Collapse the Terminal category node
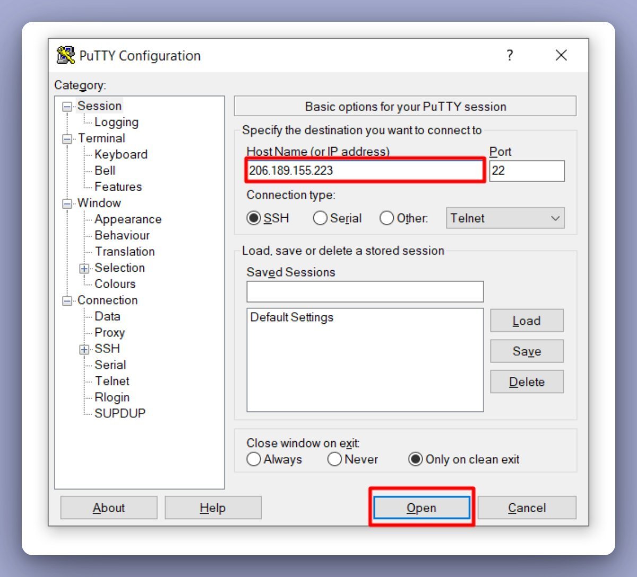Image resolution: width=637 pixels, height=577 pixels. click(67, 139)
